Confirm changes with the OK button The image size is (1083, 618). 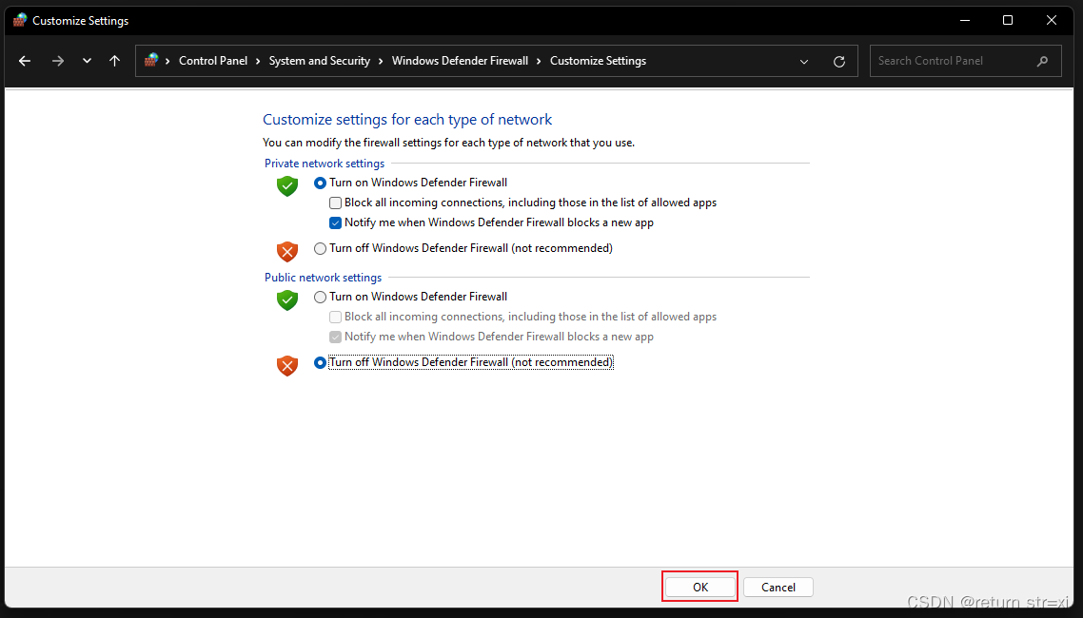click(700, 587)
